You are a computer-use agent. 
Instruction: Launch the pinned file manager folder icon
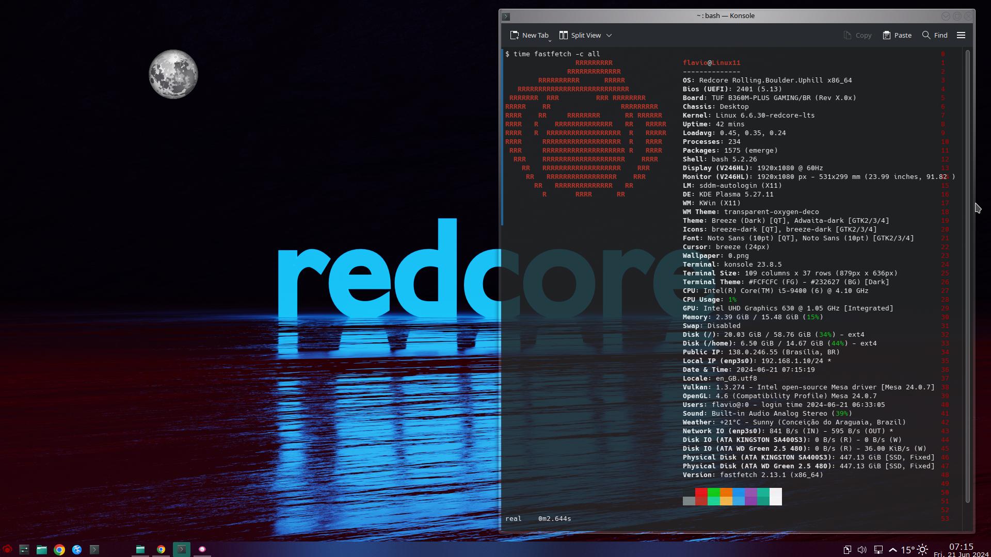42,549
